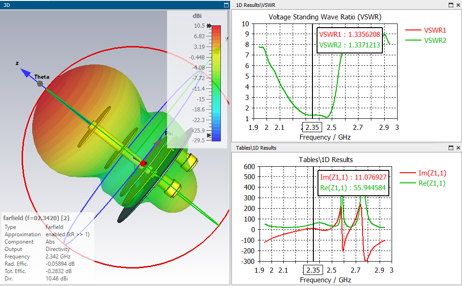Maximize the 3D view panel

[x=226, y=5]
